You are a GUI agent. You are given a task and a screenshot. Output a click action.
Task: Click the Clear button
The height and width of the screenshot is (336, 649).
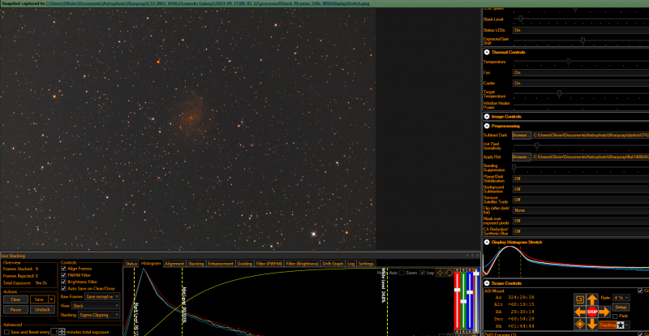click(x=15, y=299)
